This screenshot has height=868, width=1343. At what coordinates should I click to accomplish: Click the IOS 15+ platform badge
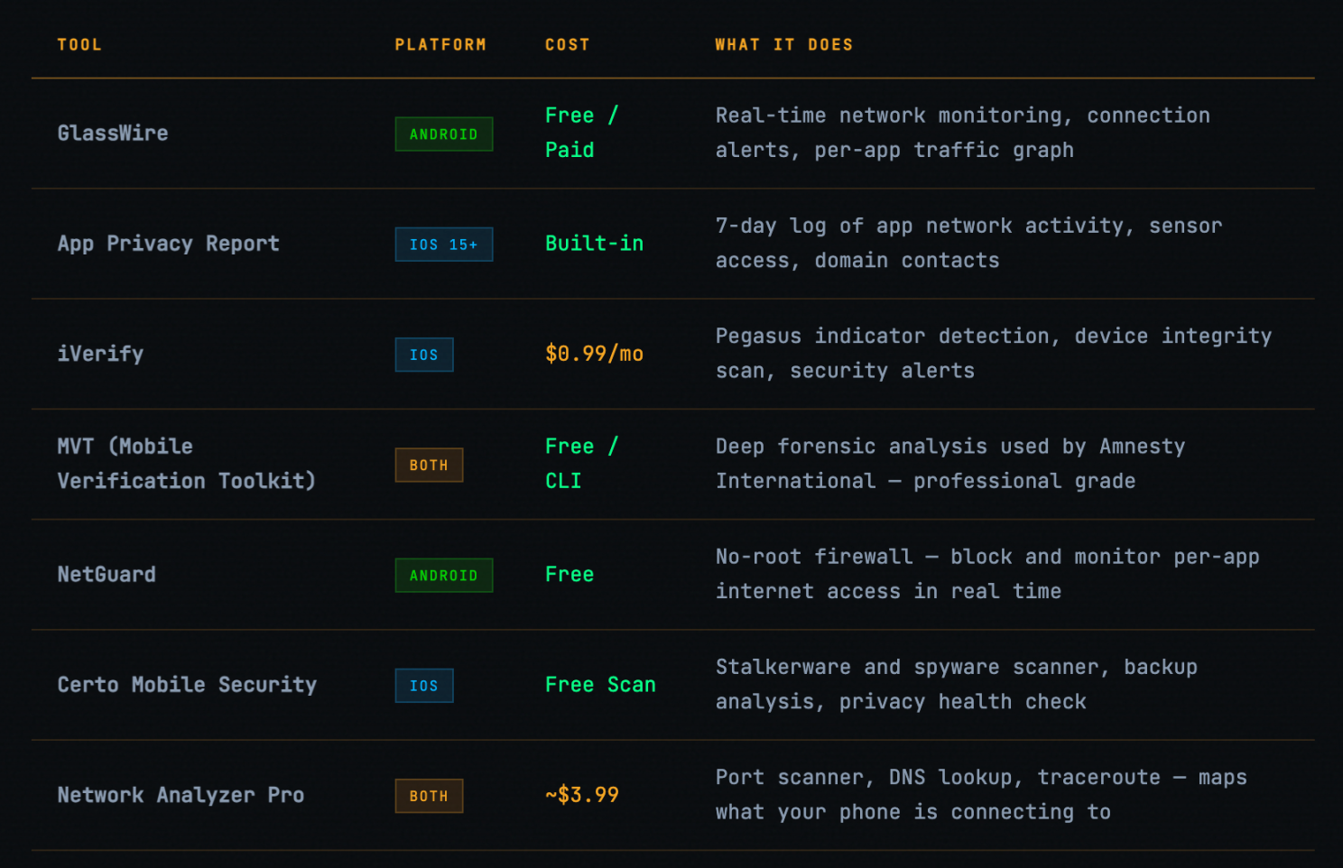coord(444,245)
